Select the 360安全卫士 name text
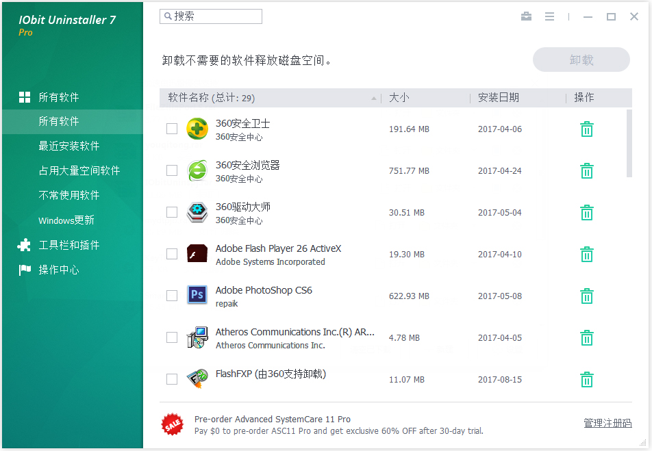The width and height of the screenshot is (652, 451). (x=242, y=123)
